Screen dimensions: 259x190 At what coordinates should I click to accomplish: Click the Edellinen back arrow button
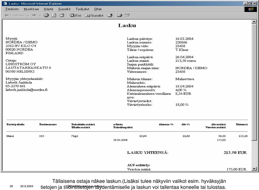click(15, 16)
